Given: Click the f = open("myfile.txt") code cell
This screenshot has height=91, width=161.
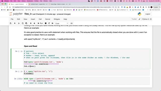Looking at the screenshot, I should (x=87, y=73).
